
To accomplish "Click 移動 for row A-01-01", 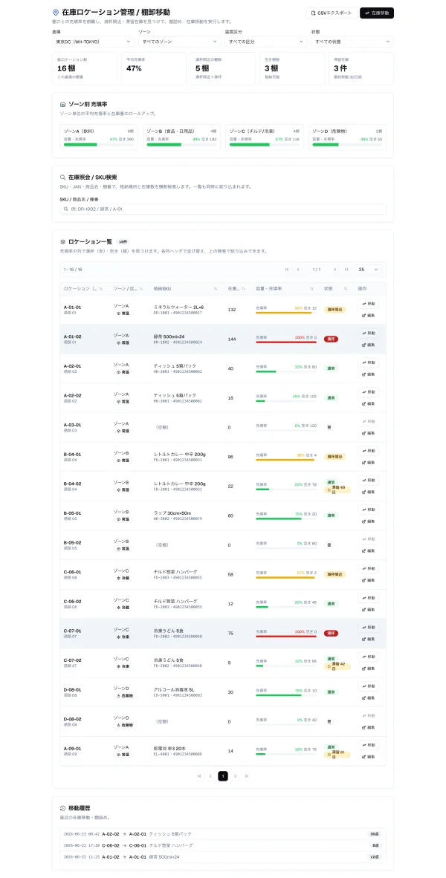I will pyautogui.click(x=369, y=304).
